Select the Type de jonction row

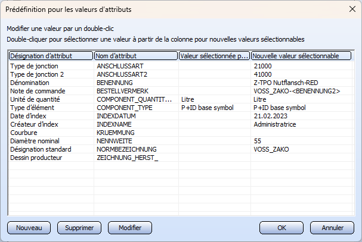pyautogui.click(x=180, y=66)
